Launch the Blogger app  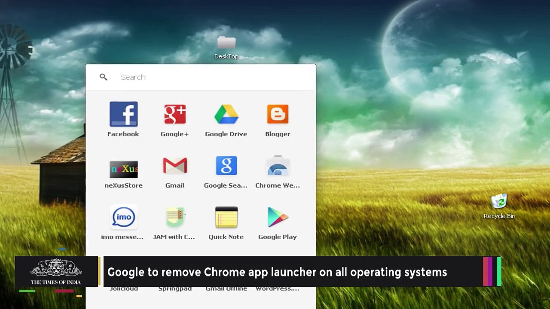[x=278, y=114]
